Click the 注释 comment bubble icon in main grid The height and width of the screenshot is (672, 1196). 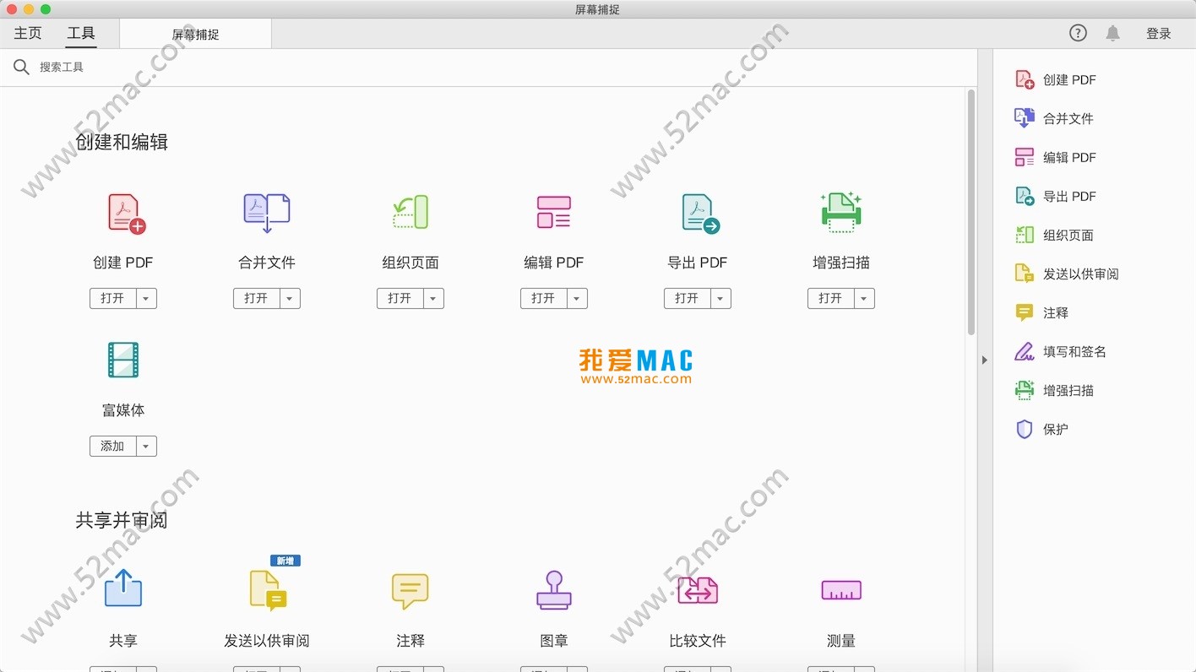[x=410, y=591]
